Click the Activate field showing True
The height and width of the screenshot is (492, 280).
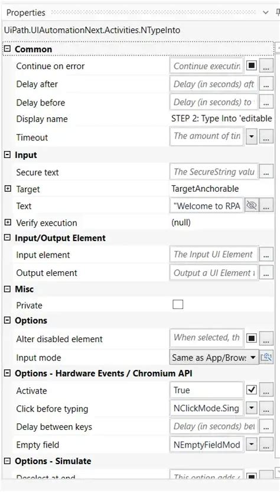[x=207, y=390]
